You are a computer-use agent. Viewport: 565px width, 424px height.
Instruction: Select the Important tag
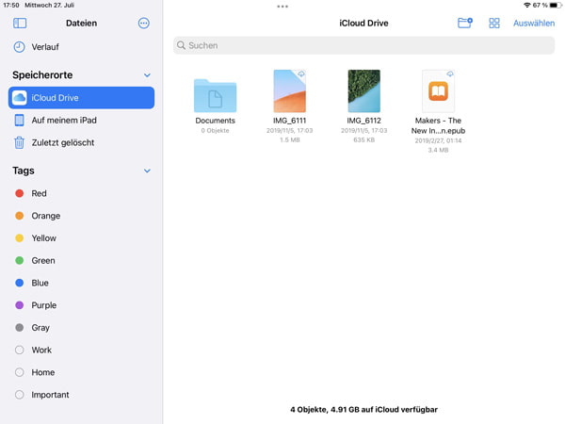coord(81,395)
